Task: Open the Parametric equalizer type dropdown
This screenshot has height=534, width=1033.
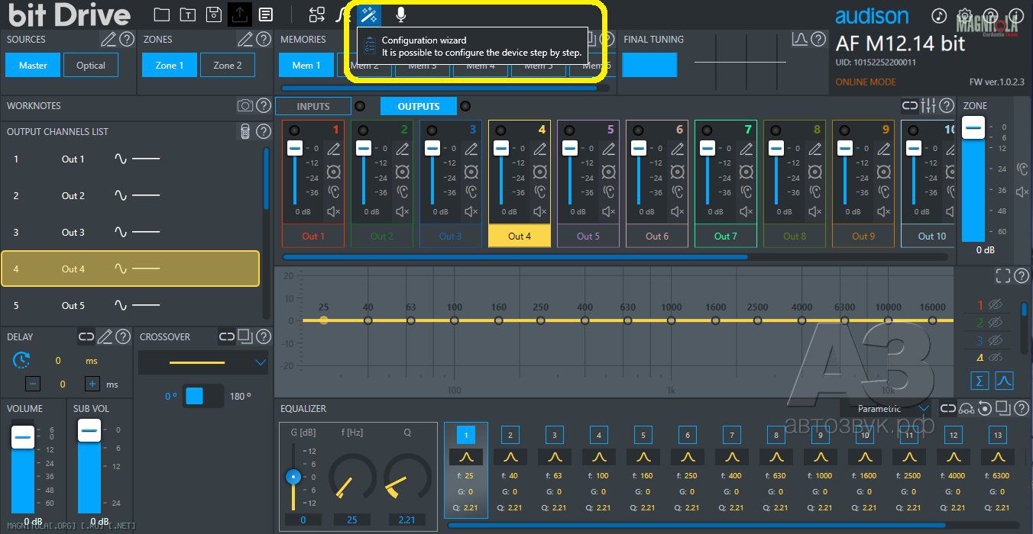Action: [886, 409]
